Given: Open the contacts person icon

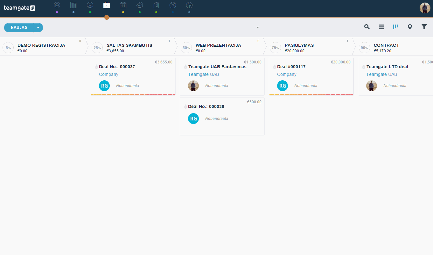Looking at the screenshot, I should tap(90, 5).
